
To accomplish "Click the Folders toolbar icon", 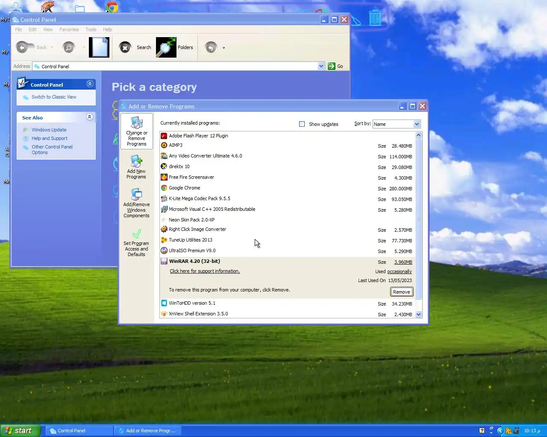I will [166, 47].
